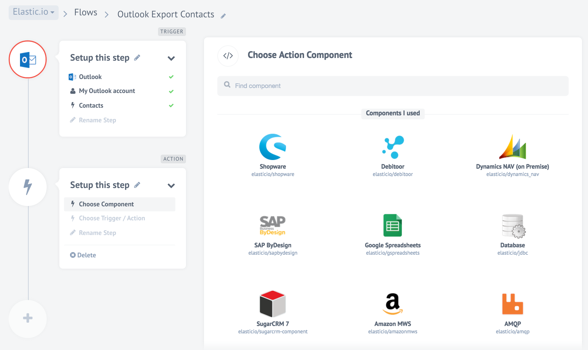The width and height of the screenshot is (588, 350).
Task: Click Choose Action Component heading
Action: (x=300, y=55)
